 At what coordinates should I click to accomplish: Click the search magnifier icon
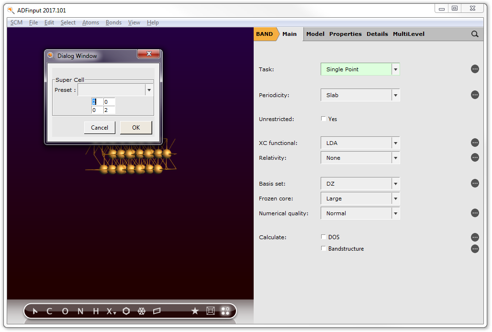(x=475, y=34)
